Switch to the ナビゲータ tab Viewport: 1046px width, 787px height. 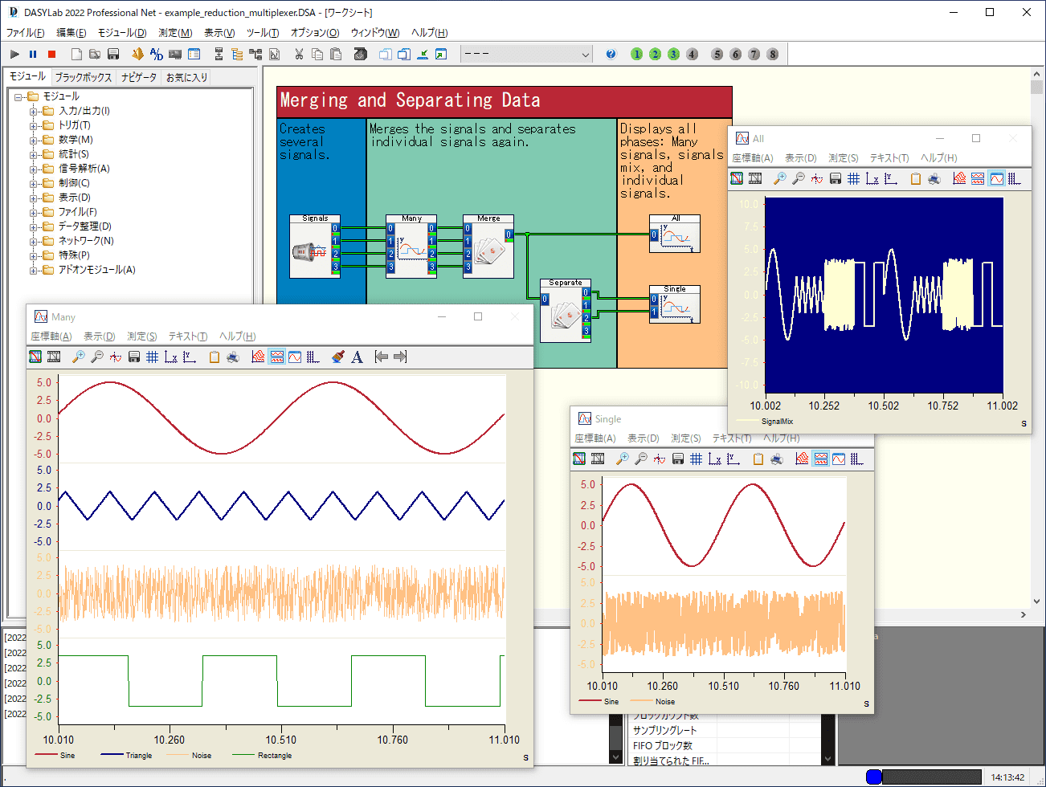(x=139, y=77)
